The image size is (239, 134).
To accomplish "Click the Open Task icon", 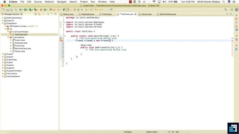I will point(54,10).
